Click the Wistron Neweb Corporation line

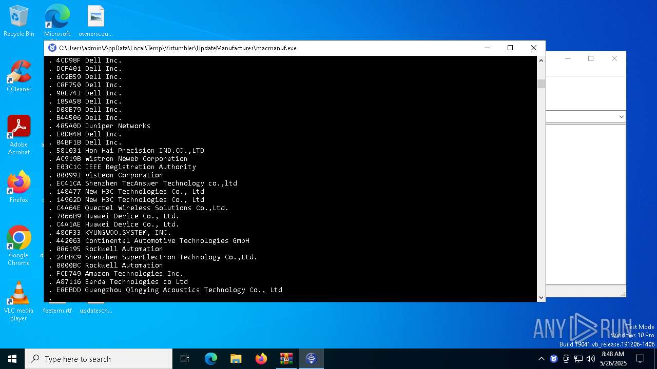[118, 159]
